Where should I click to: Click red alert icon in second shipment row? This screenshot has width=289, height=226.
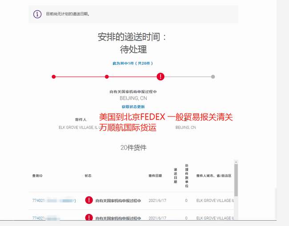coord(89,217)
